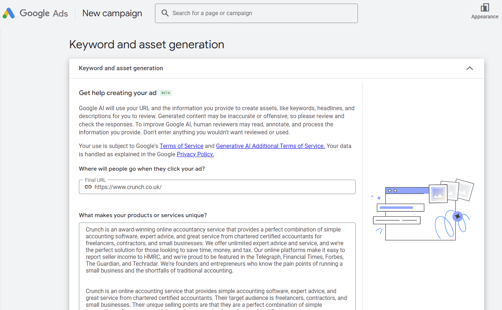Edit the Final URL field
Screen dimensions: 502x310
(x=217, y=187)
